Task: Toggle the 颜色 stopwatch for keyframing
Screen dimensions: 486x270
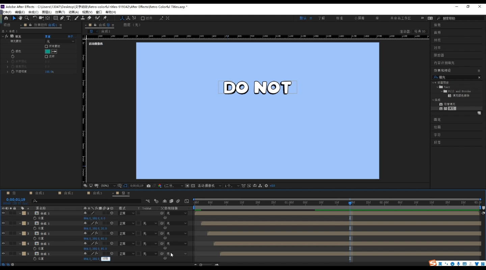Action: pyautogui.click(x=13, y=51)
